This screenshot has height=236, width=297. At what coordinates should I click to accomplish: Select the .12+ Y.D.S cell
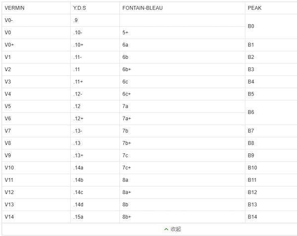click(x=78, y=119)
